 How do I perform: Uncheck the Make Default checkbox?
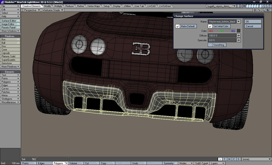[177, 26]
